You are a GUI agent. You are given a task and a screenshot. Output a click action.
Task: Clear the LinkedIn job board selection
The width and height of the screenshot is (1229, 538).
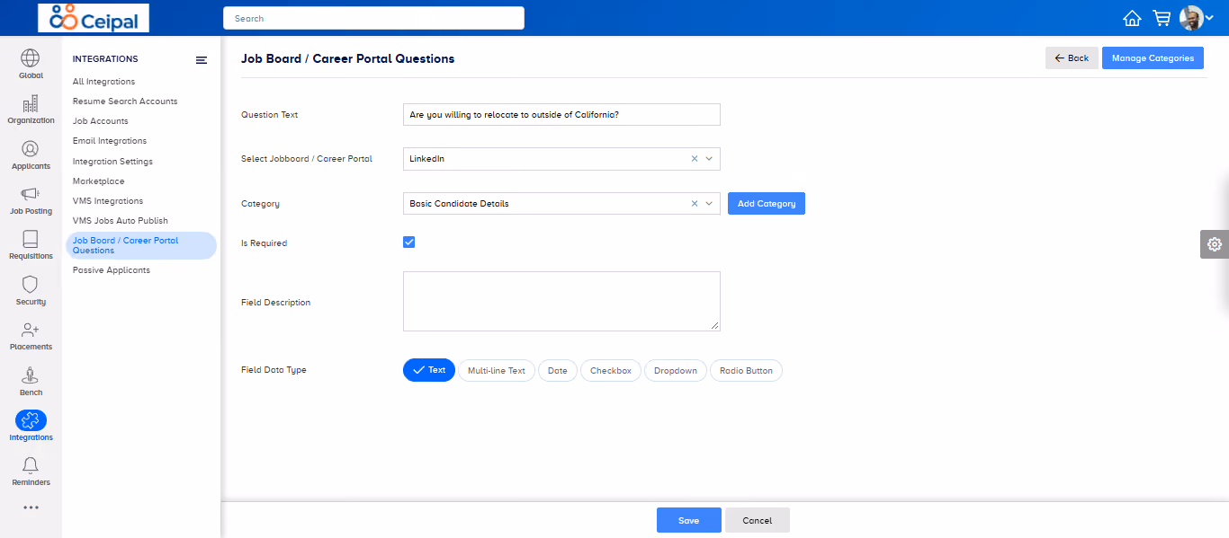694,159
